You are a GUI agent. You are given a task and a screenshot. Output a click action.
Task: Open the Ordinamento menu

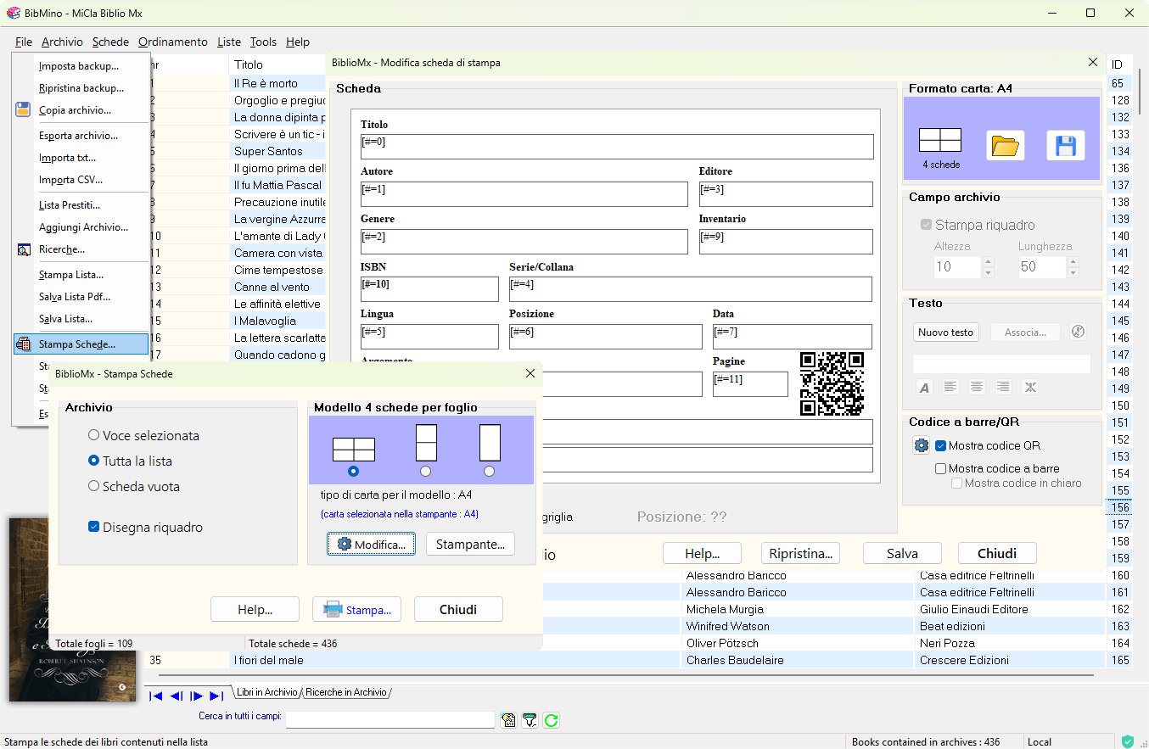click(172, 42)
